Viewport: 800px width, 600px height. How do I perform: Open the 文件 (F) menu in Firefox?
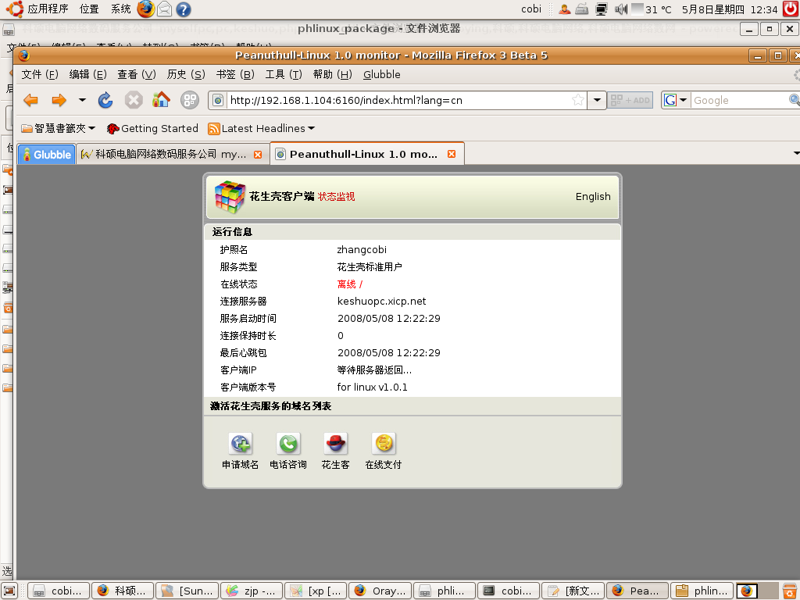[40, 74]
